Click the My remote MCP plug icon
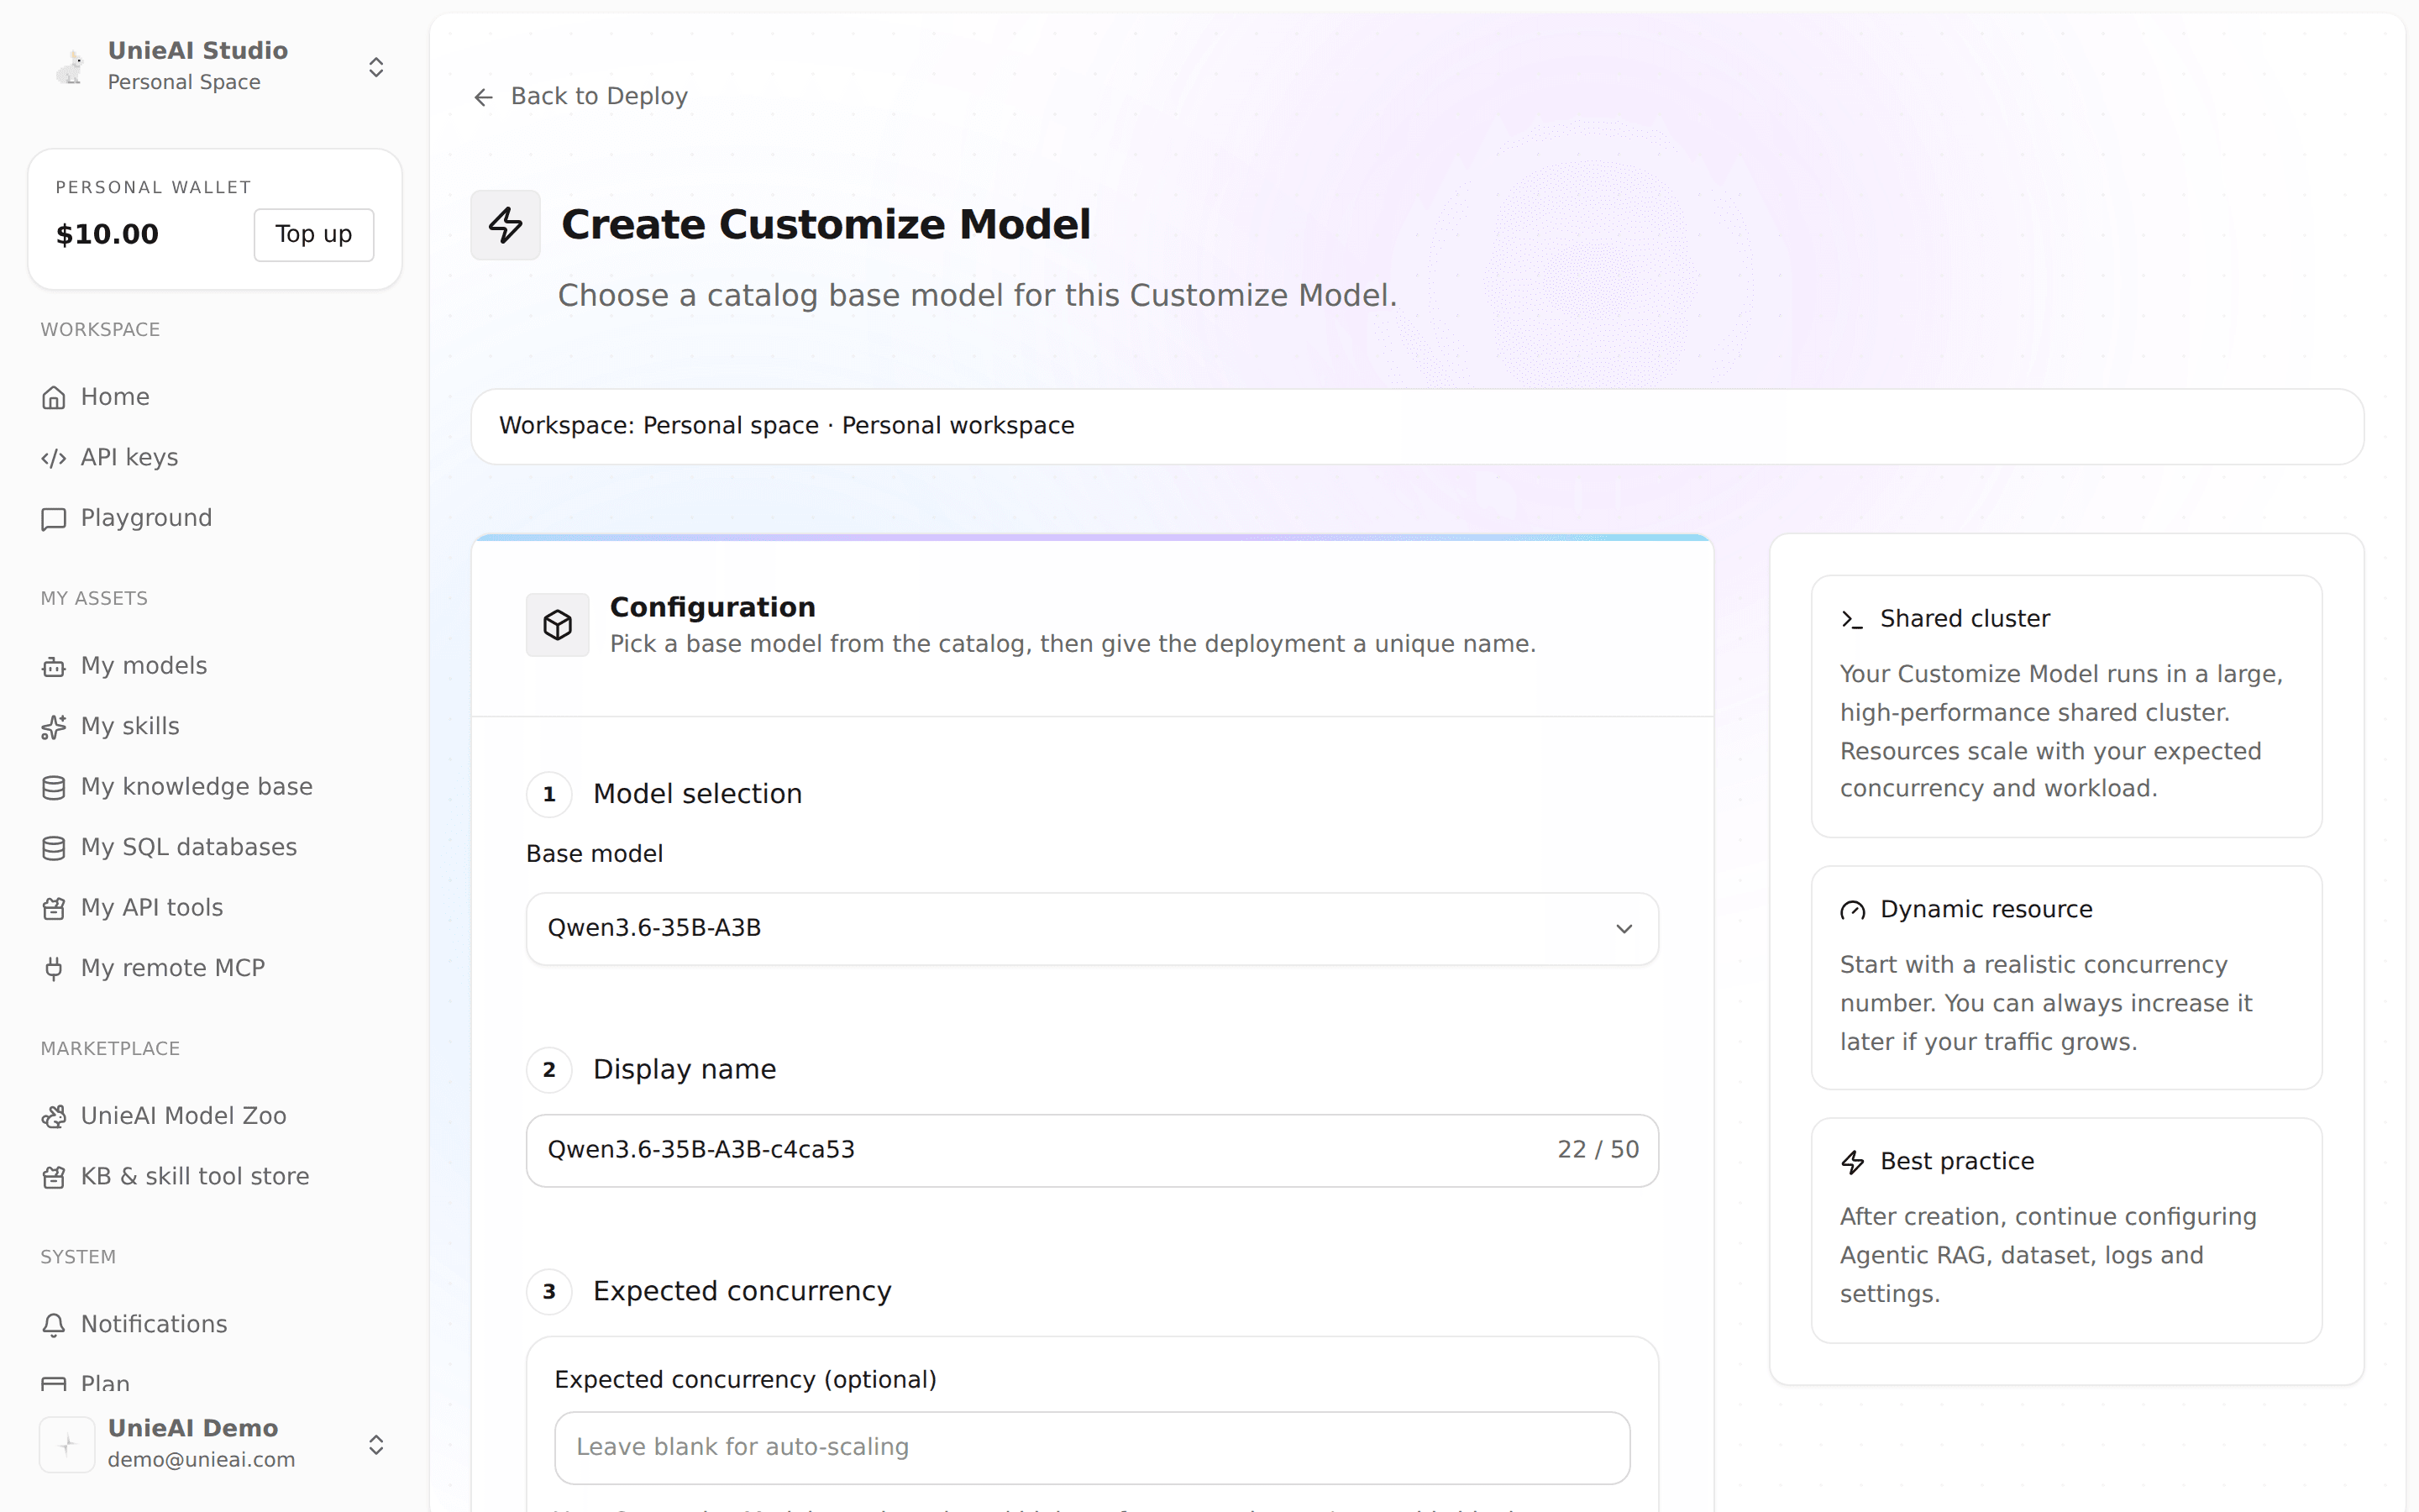 coord(53,969)
